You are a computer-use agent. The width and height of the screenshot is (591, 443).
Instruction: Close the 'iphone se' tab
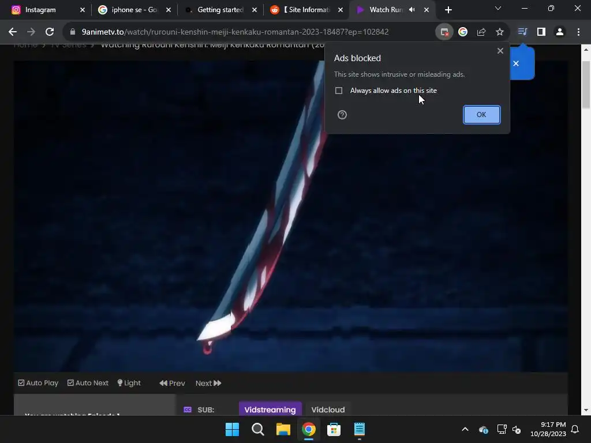pos(169,10)
